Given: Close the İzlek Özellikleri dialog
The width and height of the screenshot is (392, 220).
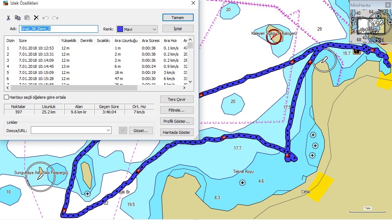Looking at the screenshot, I should coord(193,3).
